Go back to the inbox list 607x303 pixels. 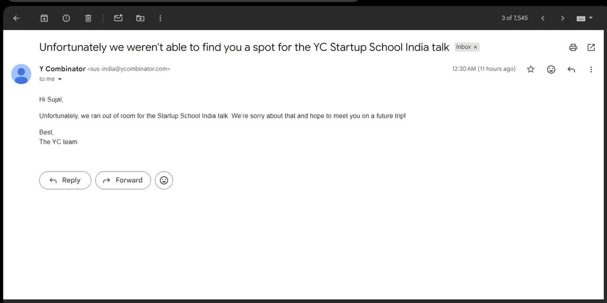(x=16, y=18)
